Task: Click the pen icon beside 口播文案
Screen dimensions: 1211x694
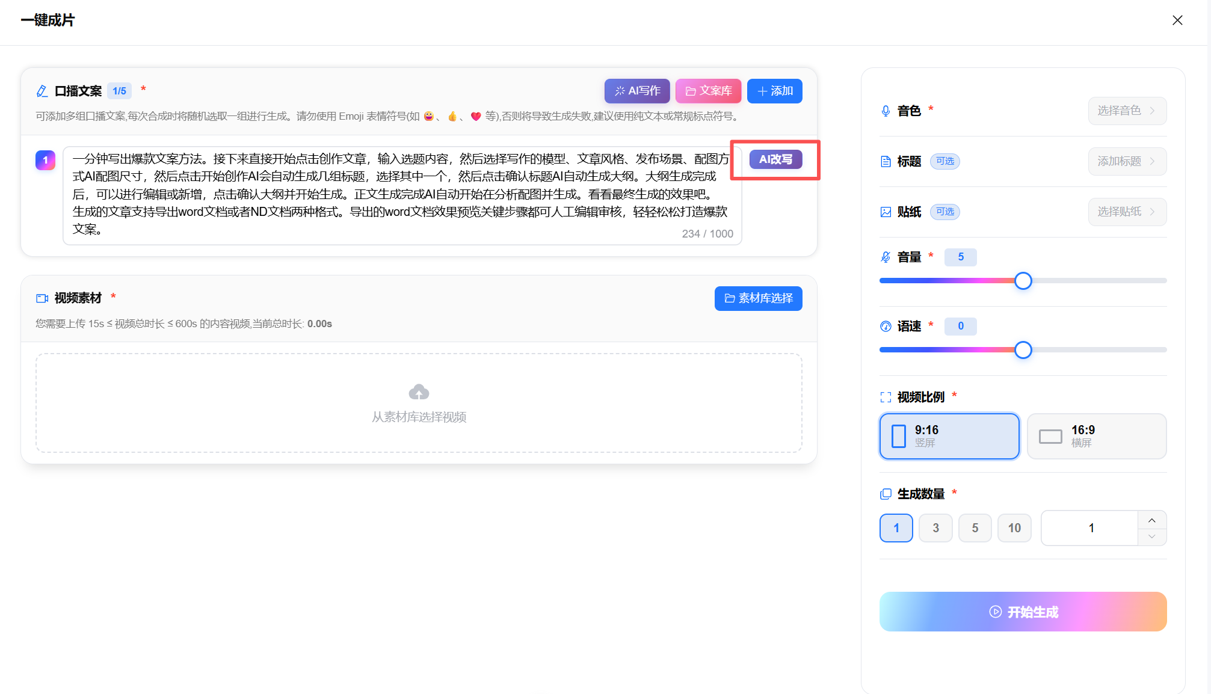Action: pyautogui.click(x=42, y=91)
